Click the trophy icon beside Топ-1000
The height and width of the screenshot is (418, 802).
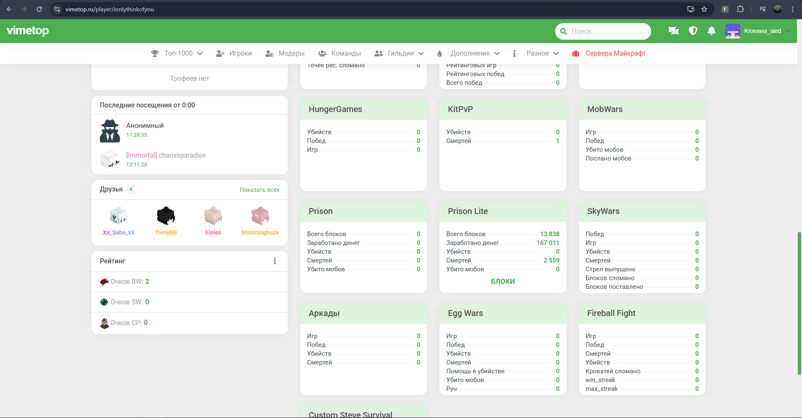[155, 54]
